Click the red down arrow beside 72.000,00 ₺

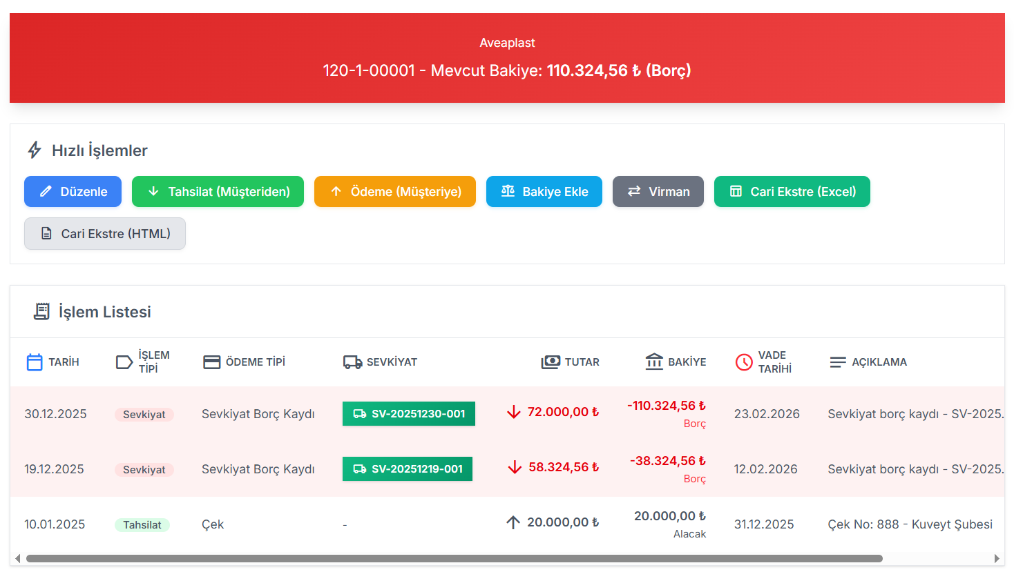[513, 411]
